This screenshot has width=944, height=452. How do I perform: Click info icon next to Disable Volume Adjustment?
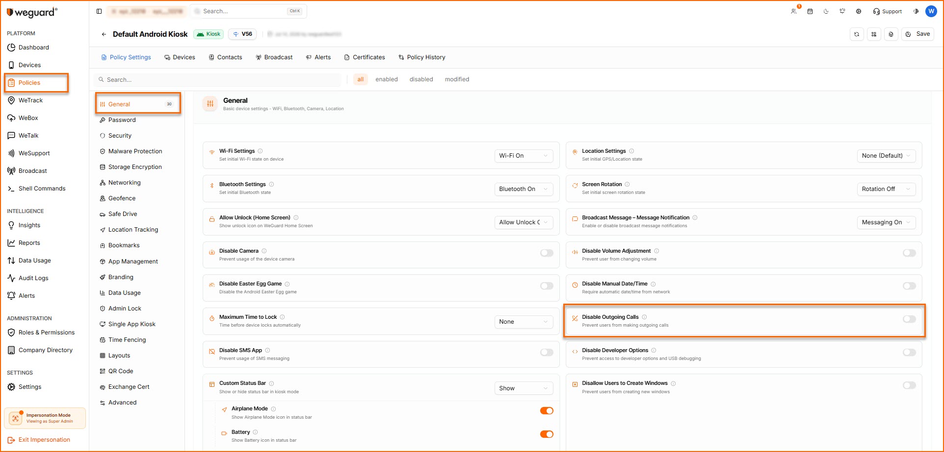click(656, 251)
